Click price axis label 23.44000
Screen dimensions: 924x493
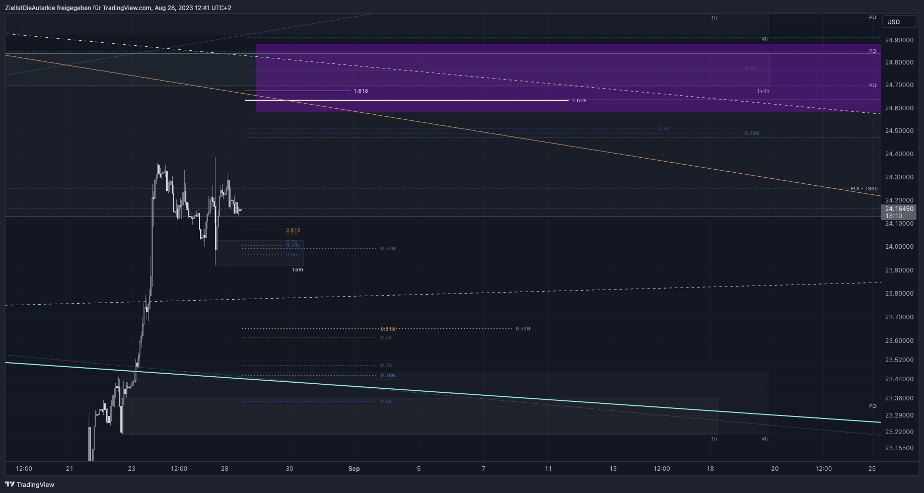(x=899, y=379)
